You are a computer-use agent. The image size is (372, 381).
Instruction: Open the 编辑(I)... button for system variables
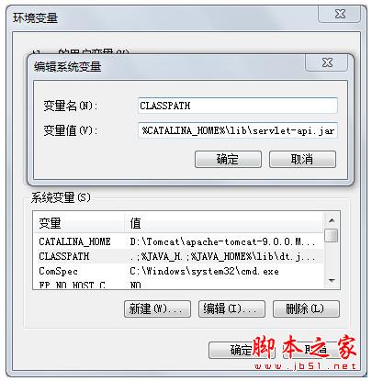tap(231, 308)
